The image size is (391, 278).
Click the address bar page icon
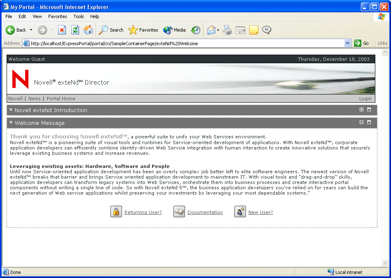26,44
